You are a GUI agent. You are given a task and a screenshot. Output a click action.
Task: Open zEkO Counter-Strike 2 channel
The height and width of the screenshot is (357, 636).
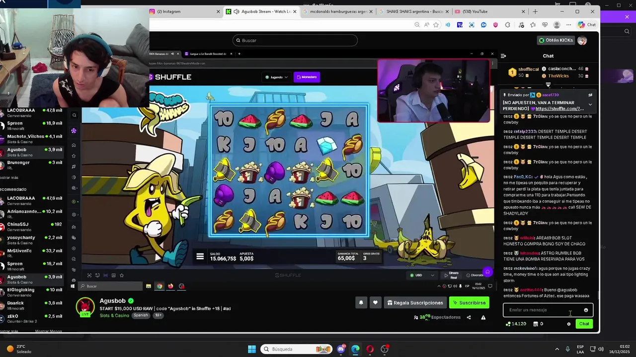[x=33, y=318]
